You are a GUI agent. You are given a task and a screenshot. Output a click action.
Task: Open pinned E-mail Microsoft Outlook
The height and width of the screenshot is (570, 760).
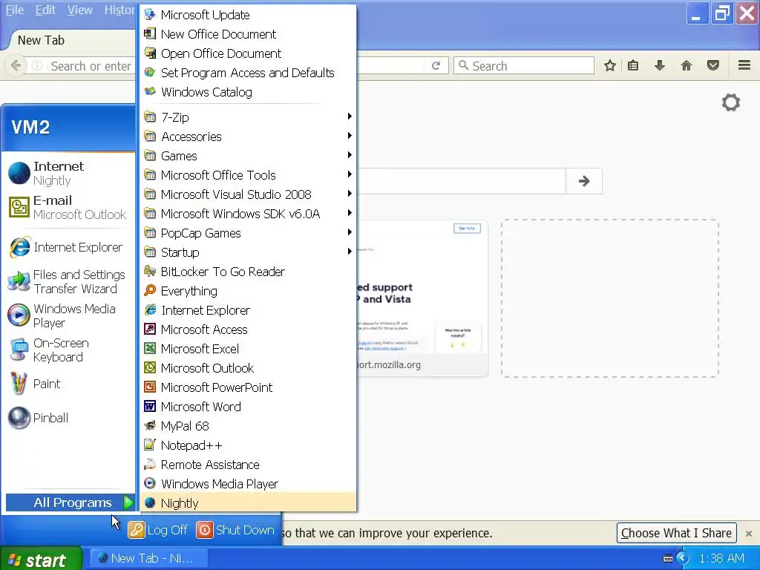(68, 207)
